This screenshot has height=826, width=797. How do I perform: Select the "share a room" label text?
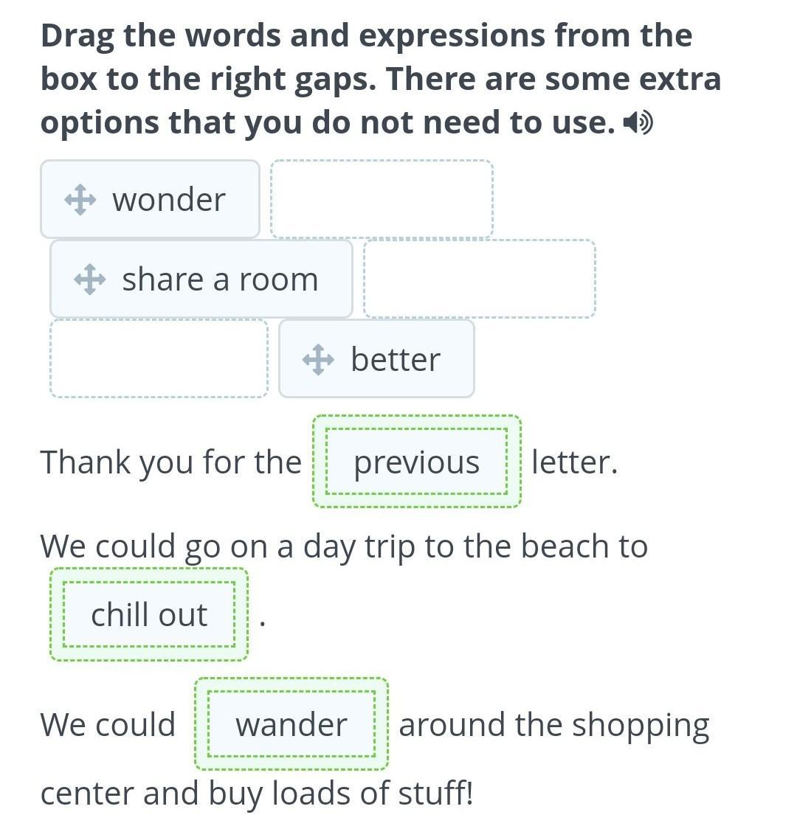pyautogui.click(x=220, y=280)
